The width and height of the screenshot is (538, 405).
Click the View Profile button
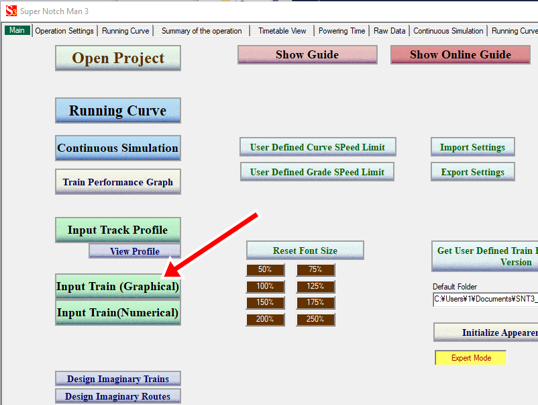[x=135, y=251]
